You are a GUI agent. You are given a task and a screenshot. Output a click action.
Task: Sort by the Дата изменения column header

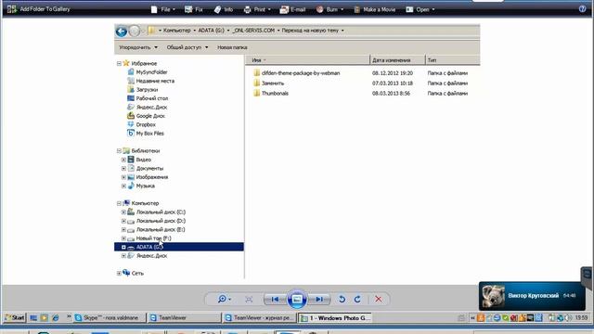[x=397, y=60]
